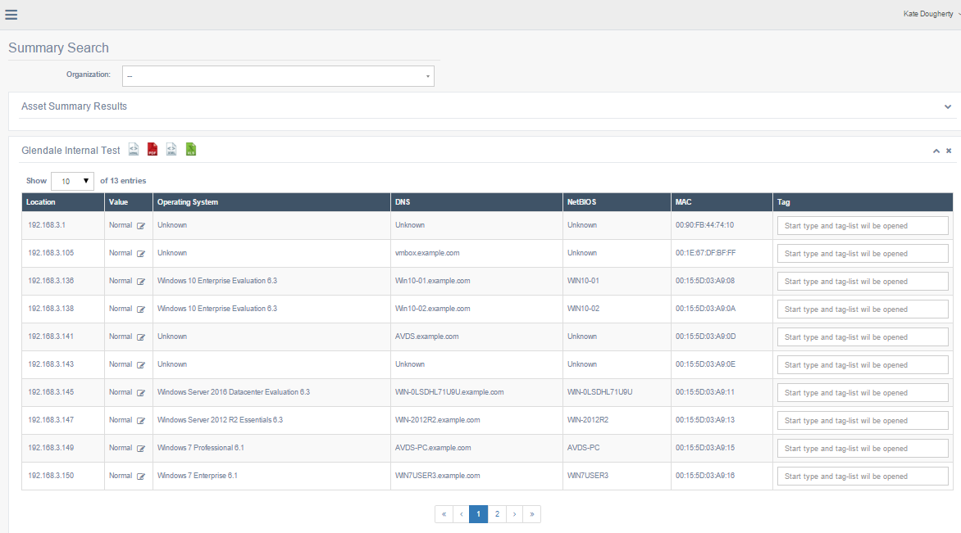Image resolution: width=961 pixels, height=533 pixels.
Task: Edit value for 192.168.3.150 row
Action: (141, 477)
